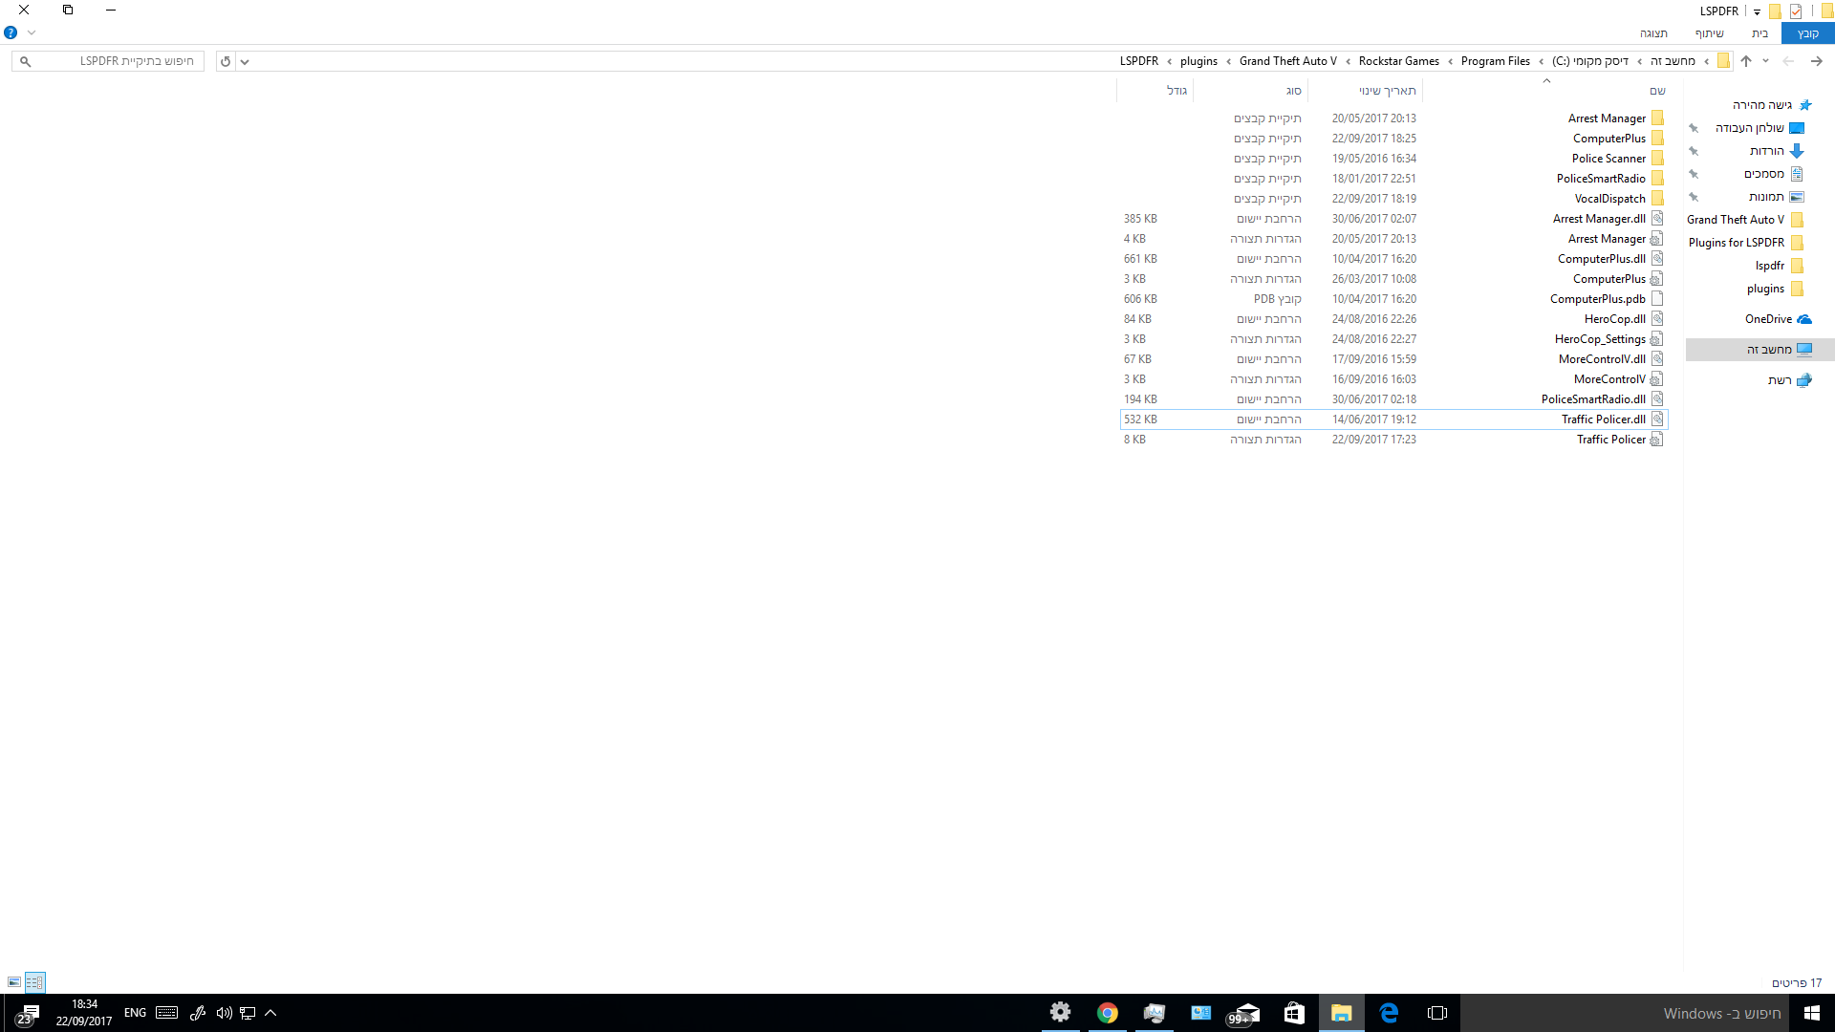Open OneDrive in navigation pane
Viewport: 1835px width, 1032px height.
coord(1768,319)
